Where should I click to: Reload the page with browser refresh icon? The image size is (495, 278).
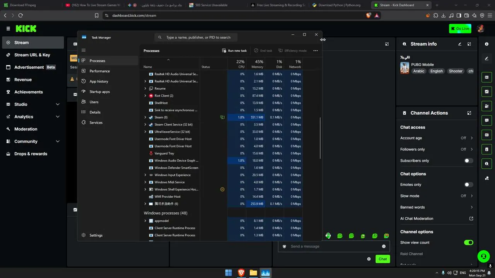point(20,15)
